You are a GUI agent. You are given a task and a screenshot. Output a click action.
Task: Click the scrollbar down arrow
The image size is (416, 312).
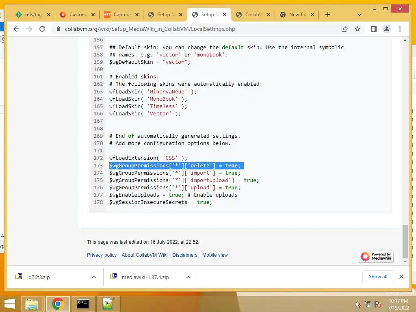[405, 262]
